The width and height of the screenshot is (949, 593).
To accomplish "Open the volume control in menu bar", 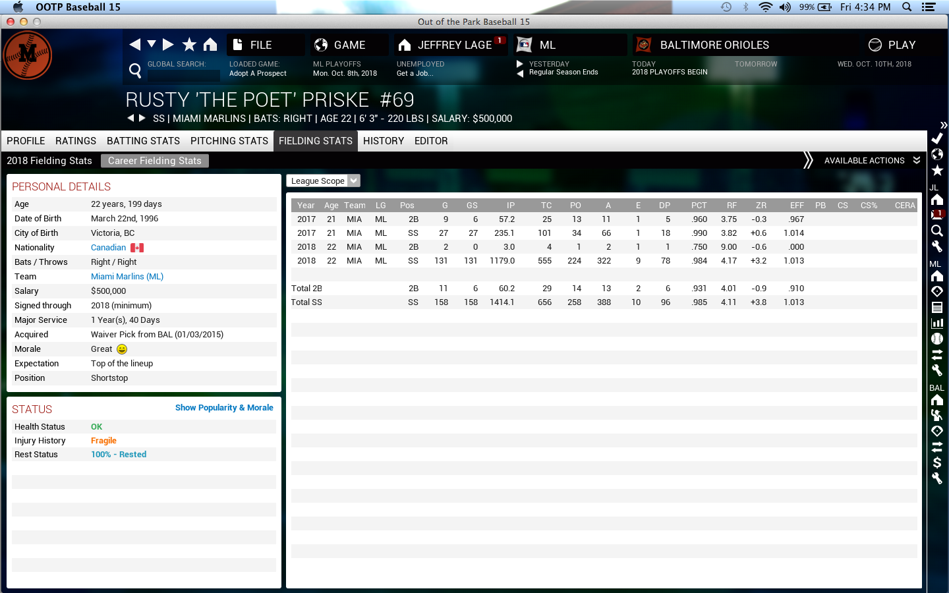I will [785, 7].
